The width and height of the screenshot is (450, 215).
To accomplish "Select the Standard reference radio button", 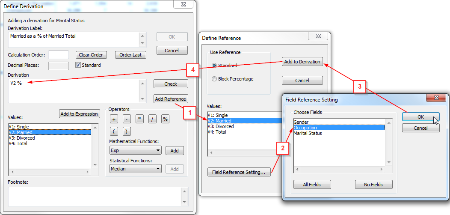I will tap(214, 66).
